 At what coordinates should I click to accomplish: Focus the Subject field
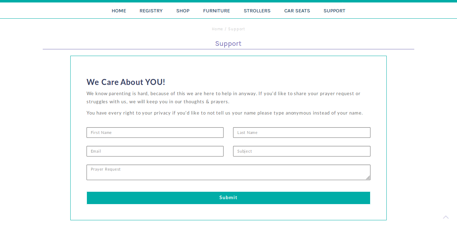[302, 151]
